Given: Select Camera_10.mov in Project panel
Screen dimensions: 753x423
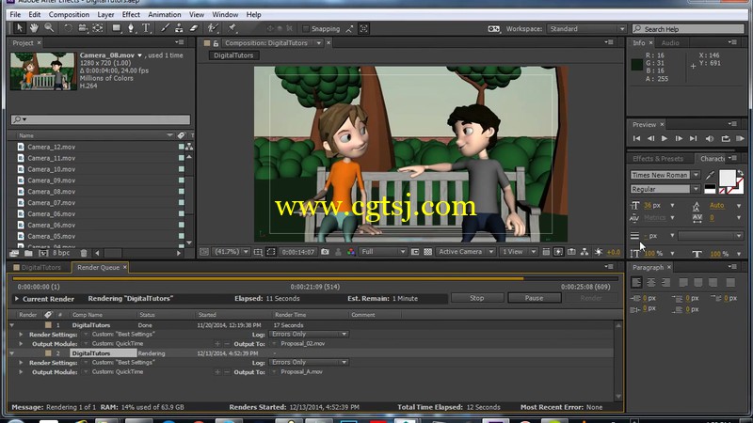Looking at the screenshot, I should tap(51, 169).
